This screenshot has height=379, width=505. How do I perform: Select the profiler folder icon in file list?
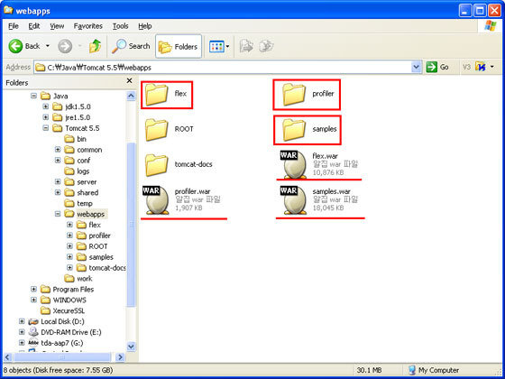click(294, 95)
